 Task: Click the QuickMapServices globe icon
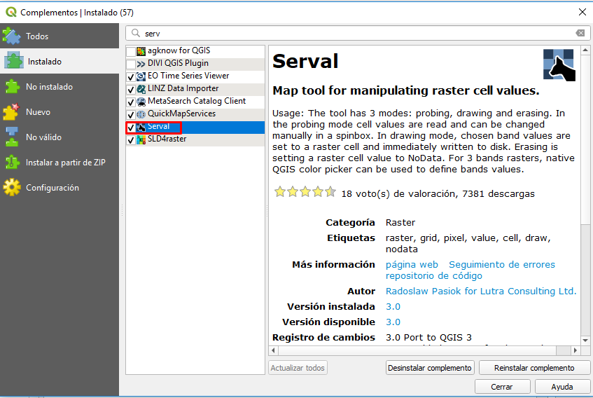pos(141,114)
